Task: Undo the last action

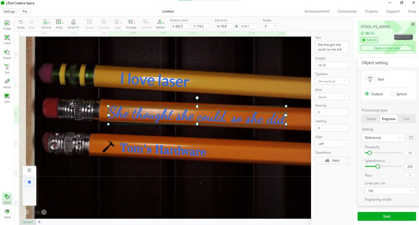Action: coord(21,24)
